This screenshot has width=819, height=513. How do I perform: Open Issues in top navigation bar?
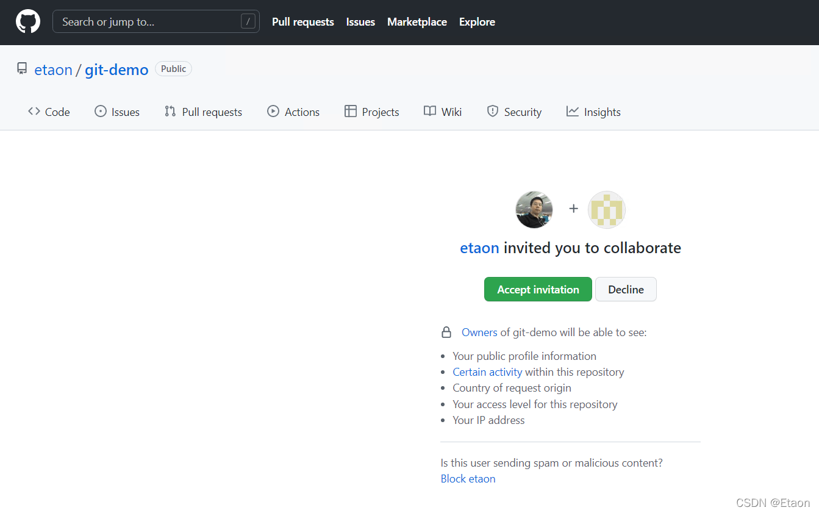click(360, 22)
